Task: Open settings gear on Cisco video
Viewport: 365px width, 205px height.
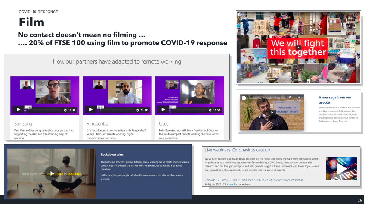Action: [x=210, y=110]
